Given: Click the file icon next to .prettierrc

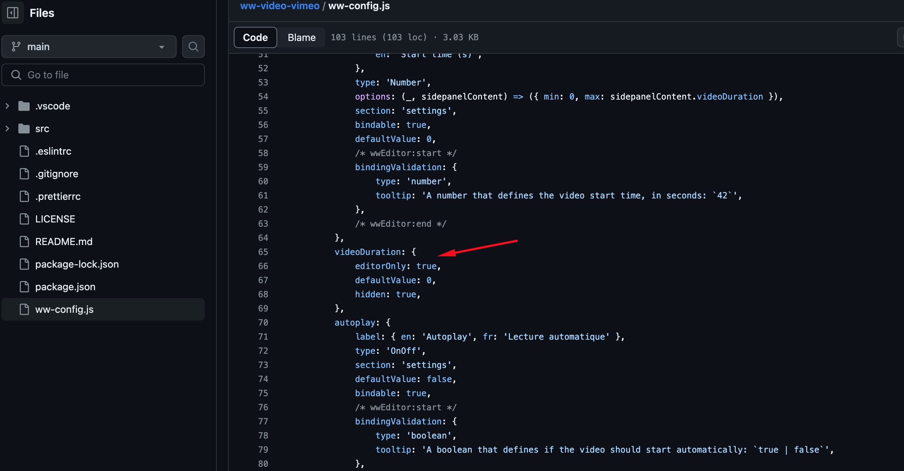Looking at the screenshot, I should click(24, 196).
